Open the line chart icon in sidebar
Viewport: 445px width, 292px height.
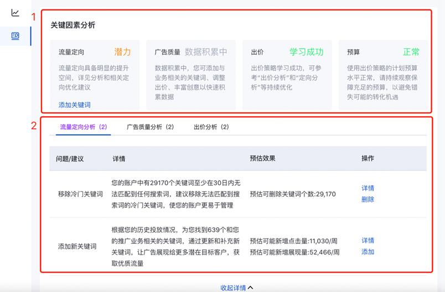coord(15,13)
